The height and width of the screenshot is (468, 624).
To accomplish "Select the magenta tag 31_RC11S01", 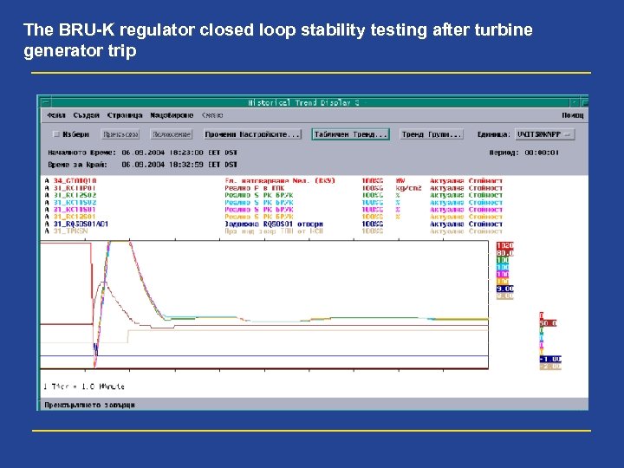I will [75, 210].
